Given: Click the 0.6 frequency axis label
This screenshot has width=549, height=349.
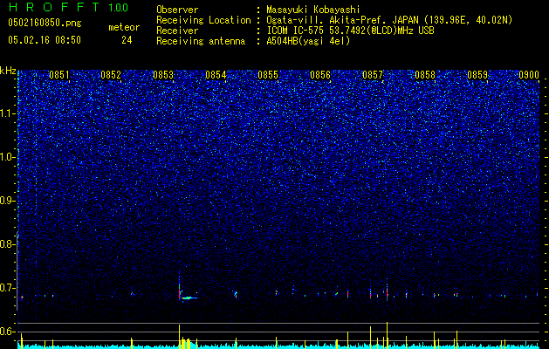Looking at the screenshot, I should [x=7, y=332].
